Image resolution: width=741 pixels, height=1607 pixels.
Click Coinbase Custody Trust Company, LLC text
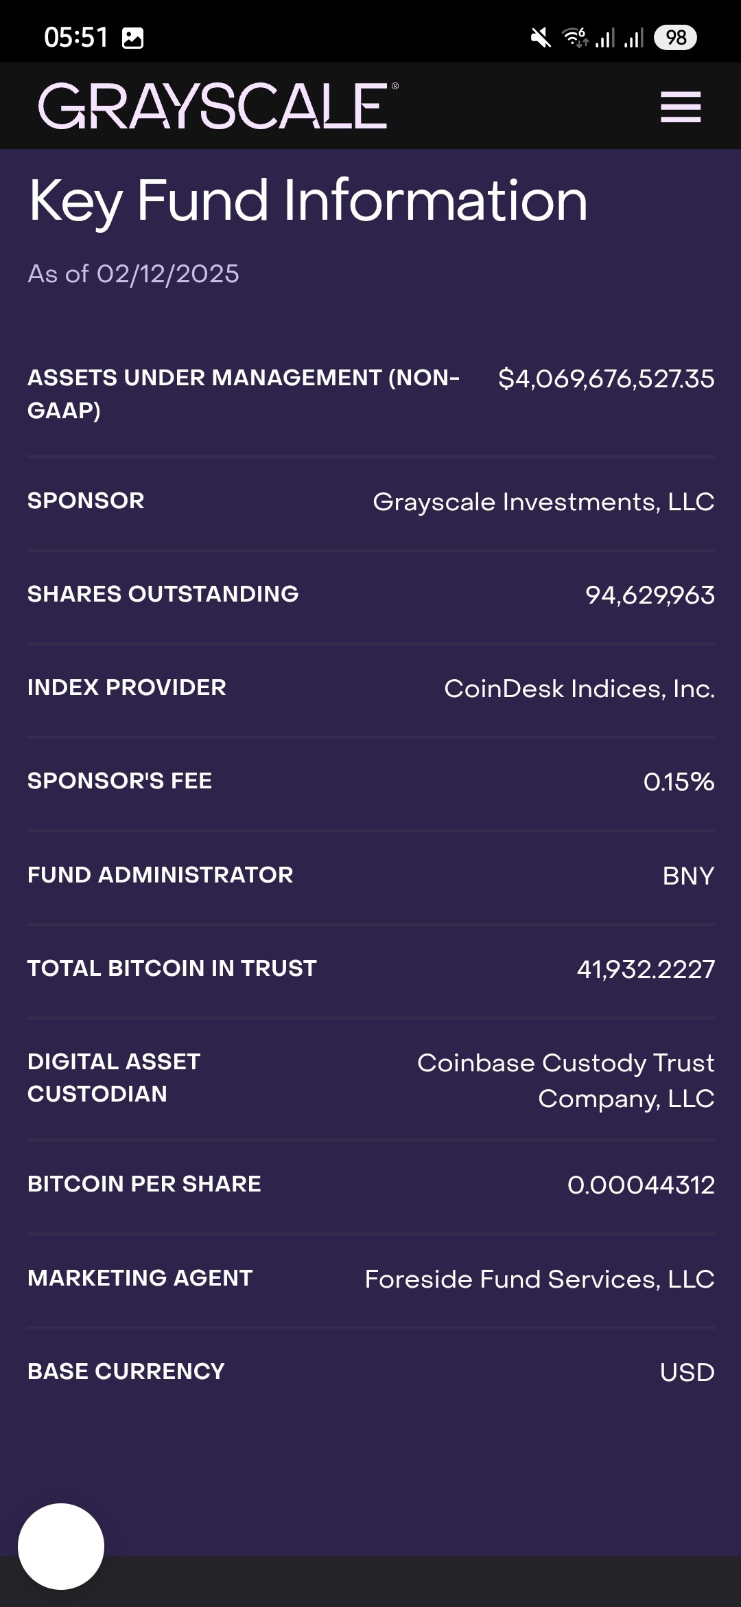coord(565,1080)
